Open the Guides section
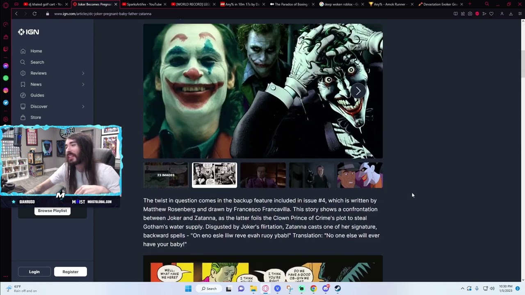 tap(37, 95)
